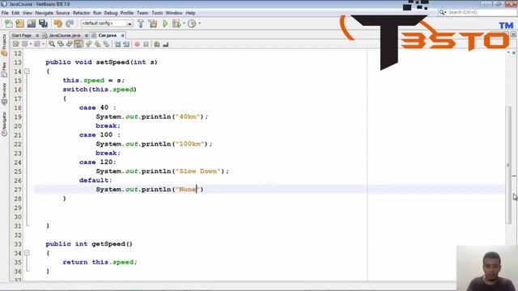The width and height of the screenshot is (518, 291).
Task: Close the Car.java tab
Action: click(x=122, y=36)
